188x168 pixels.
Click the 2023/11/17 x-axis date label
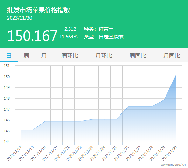14,153
